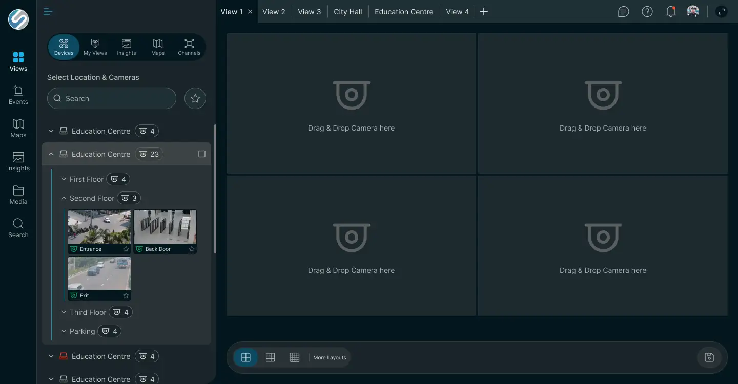Open the user profile avatar

(693, 11)
